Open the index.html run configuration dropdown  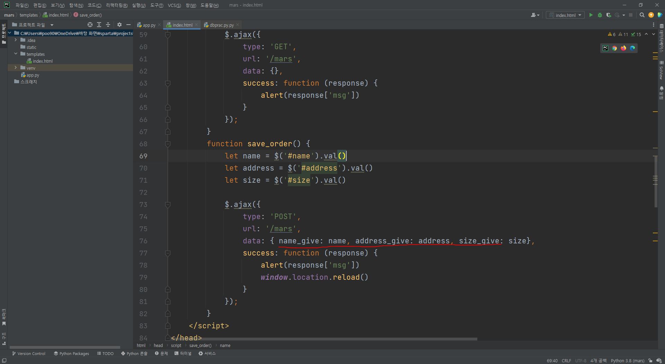[565, 15]
